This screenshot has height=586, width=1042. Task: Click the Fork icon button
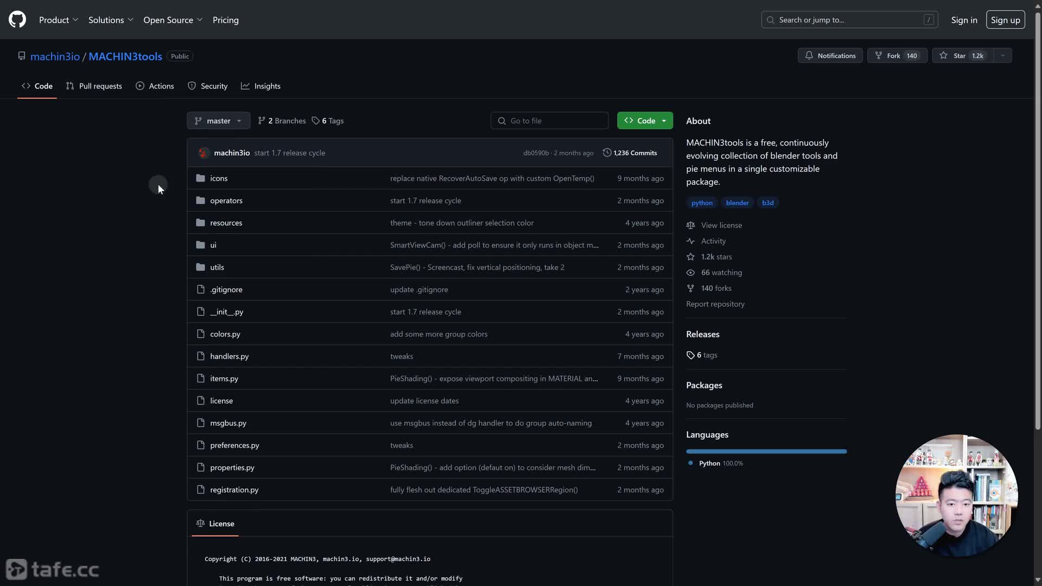tap(878, 55)
